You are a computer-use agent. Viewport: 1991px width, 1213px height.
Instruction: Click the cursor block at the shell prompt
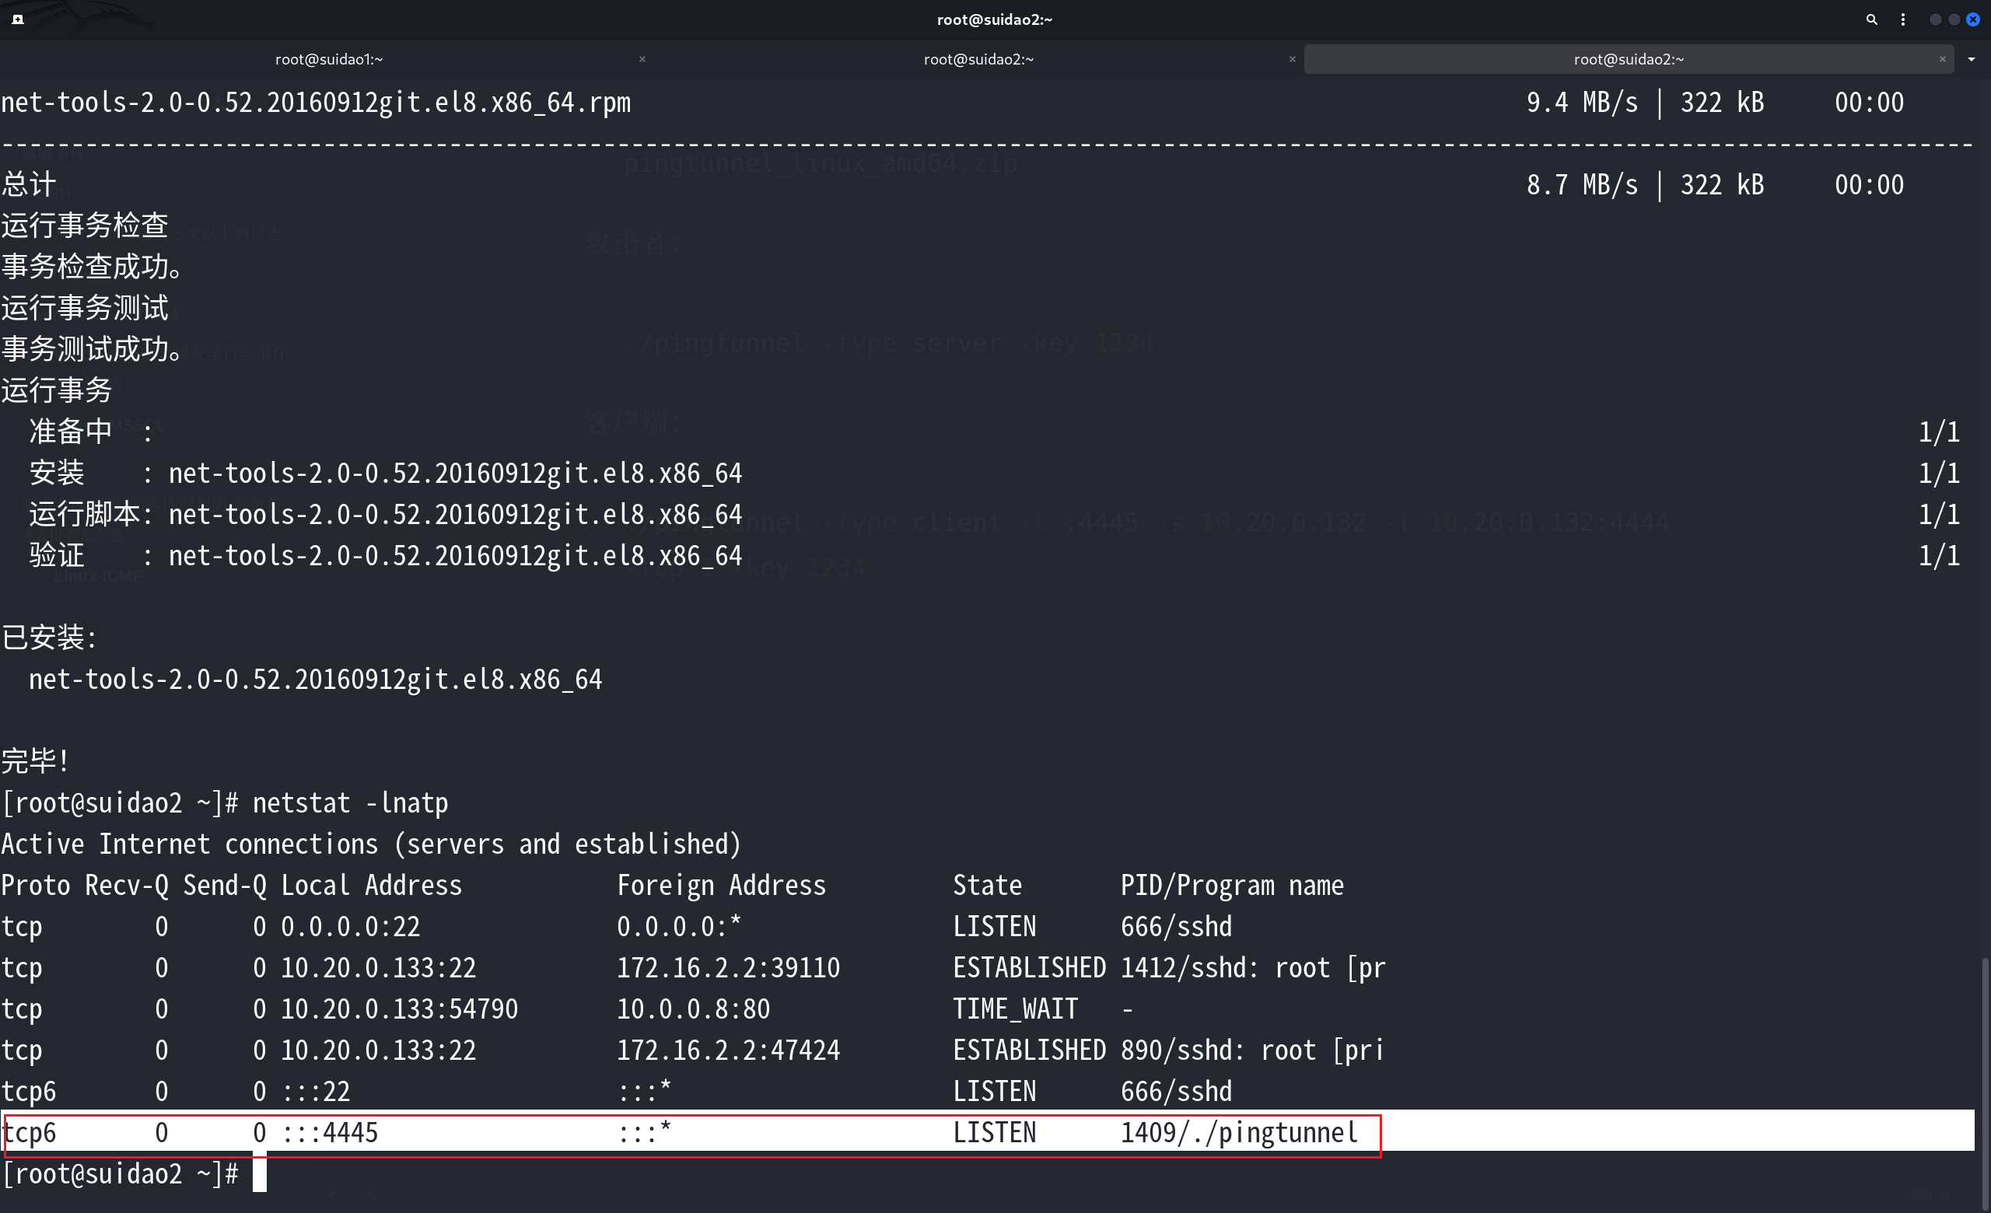tap(260, 1173)
